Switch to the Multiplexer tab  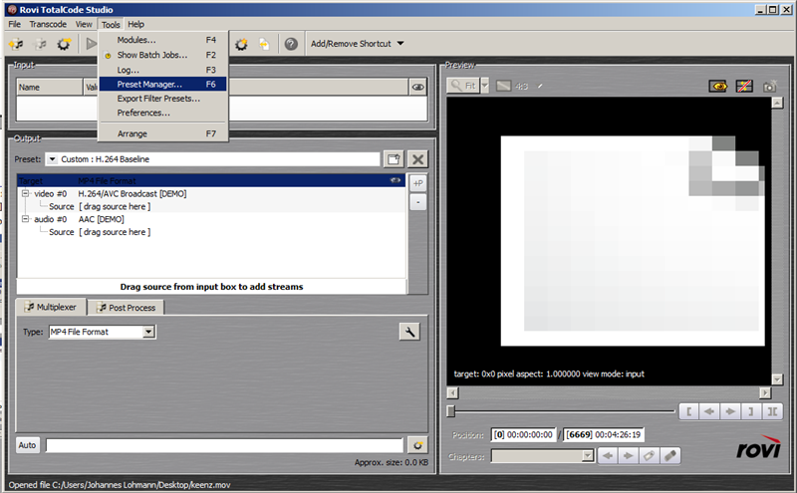51,307
